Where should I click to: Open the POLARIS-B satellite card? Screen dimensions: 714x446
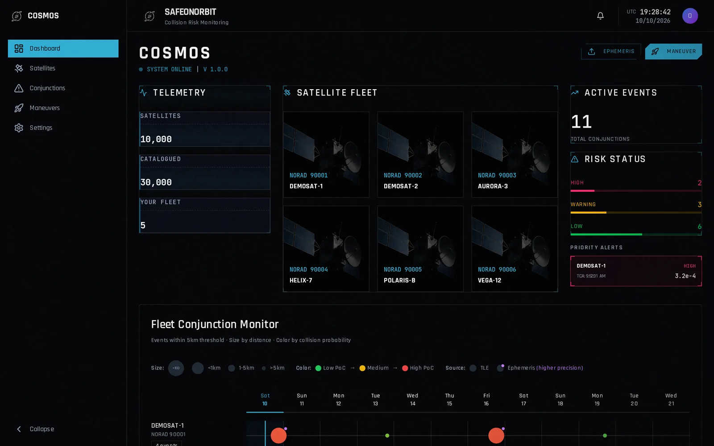pos(420,249)
